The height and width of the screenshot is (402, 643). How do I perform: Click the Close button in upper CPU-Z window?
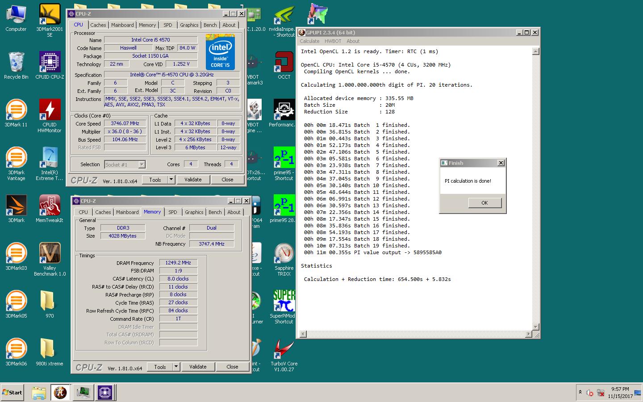pos(227,180)
